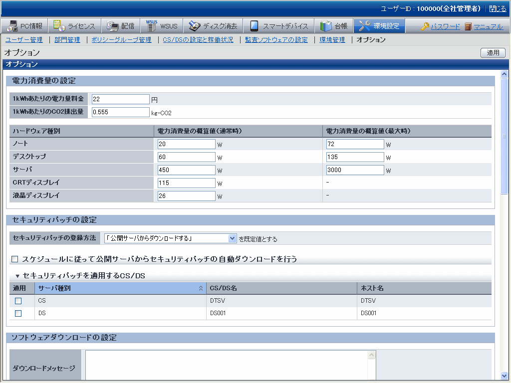Open the WSUS icon tab
Image resolution: width=511 pixels, height=383 pixels.
point(152,26)
